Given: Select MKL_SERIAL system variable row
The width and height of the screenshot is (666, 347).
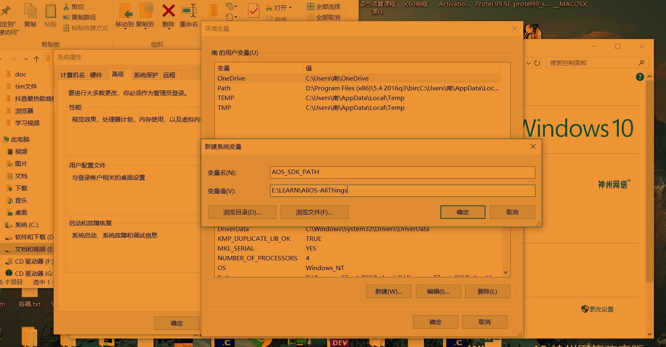Looking at the screenshot, I should pyautogui.click(x=358, y=248).
